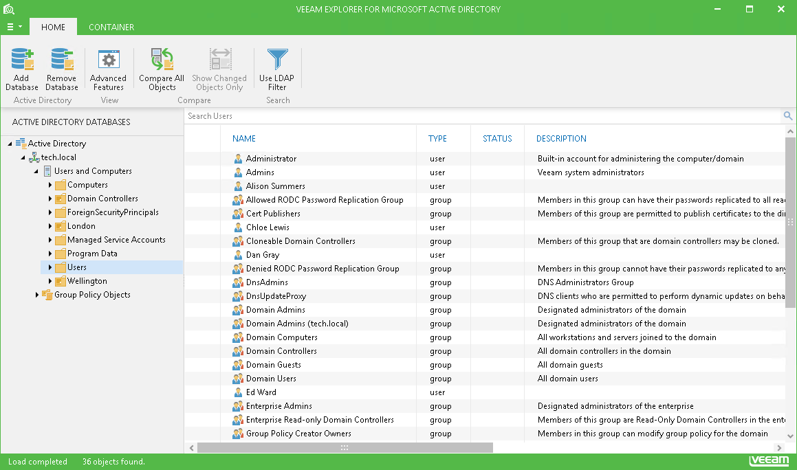Expand the Program Data folder
Viewport: 797px width, 470px height.
[x=50, y=254]
